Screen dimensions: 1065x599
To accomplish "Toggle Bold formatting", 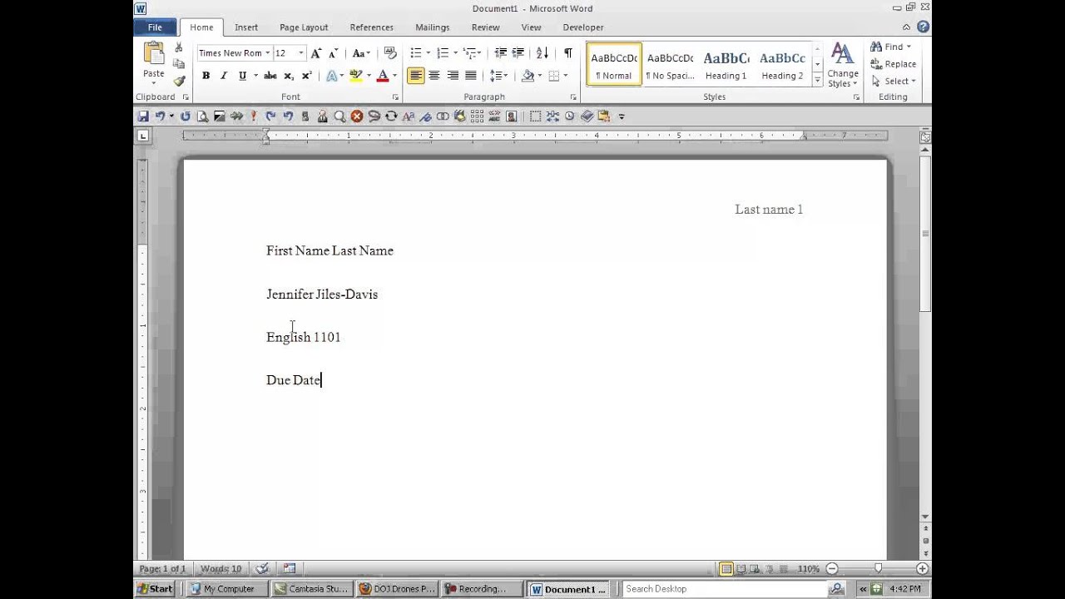I will 206,76.
